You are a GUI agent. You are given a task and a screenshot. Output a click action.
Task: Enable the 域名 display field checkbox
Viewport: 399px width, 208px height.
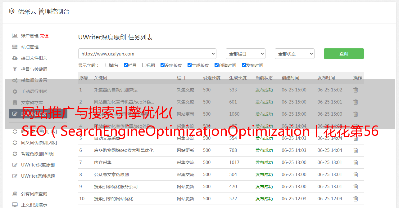pyautogui.click(x=107, y=65)
